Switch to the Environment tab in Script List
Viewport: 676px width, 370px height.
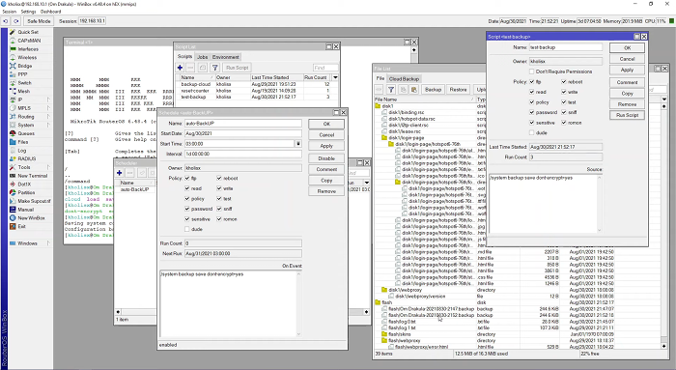(225, 57)
